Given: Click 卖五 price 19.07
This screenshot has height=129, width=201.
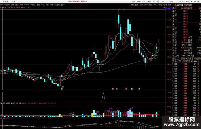Looking at the screenshot, I should [x=185, y=11].
